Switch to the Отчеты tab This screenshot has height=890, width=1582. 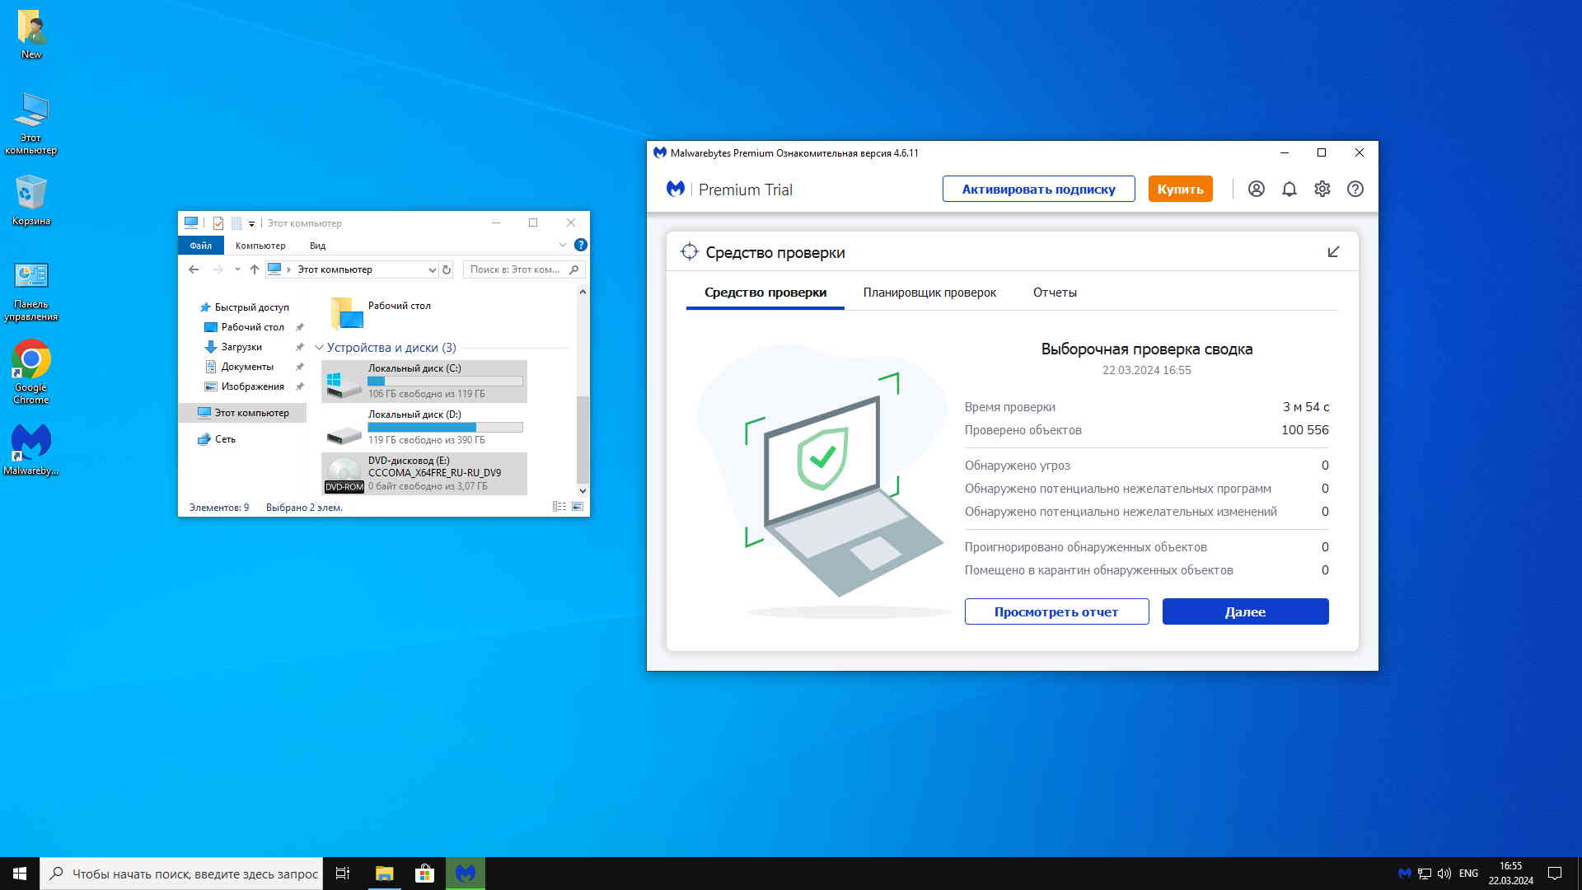click(1054, 293)
